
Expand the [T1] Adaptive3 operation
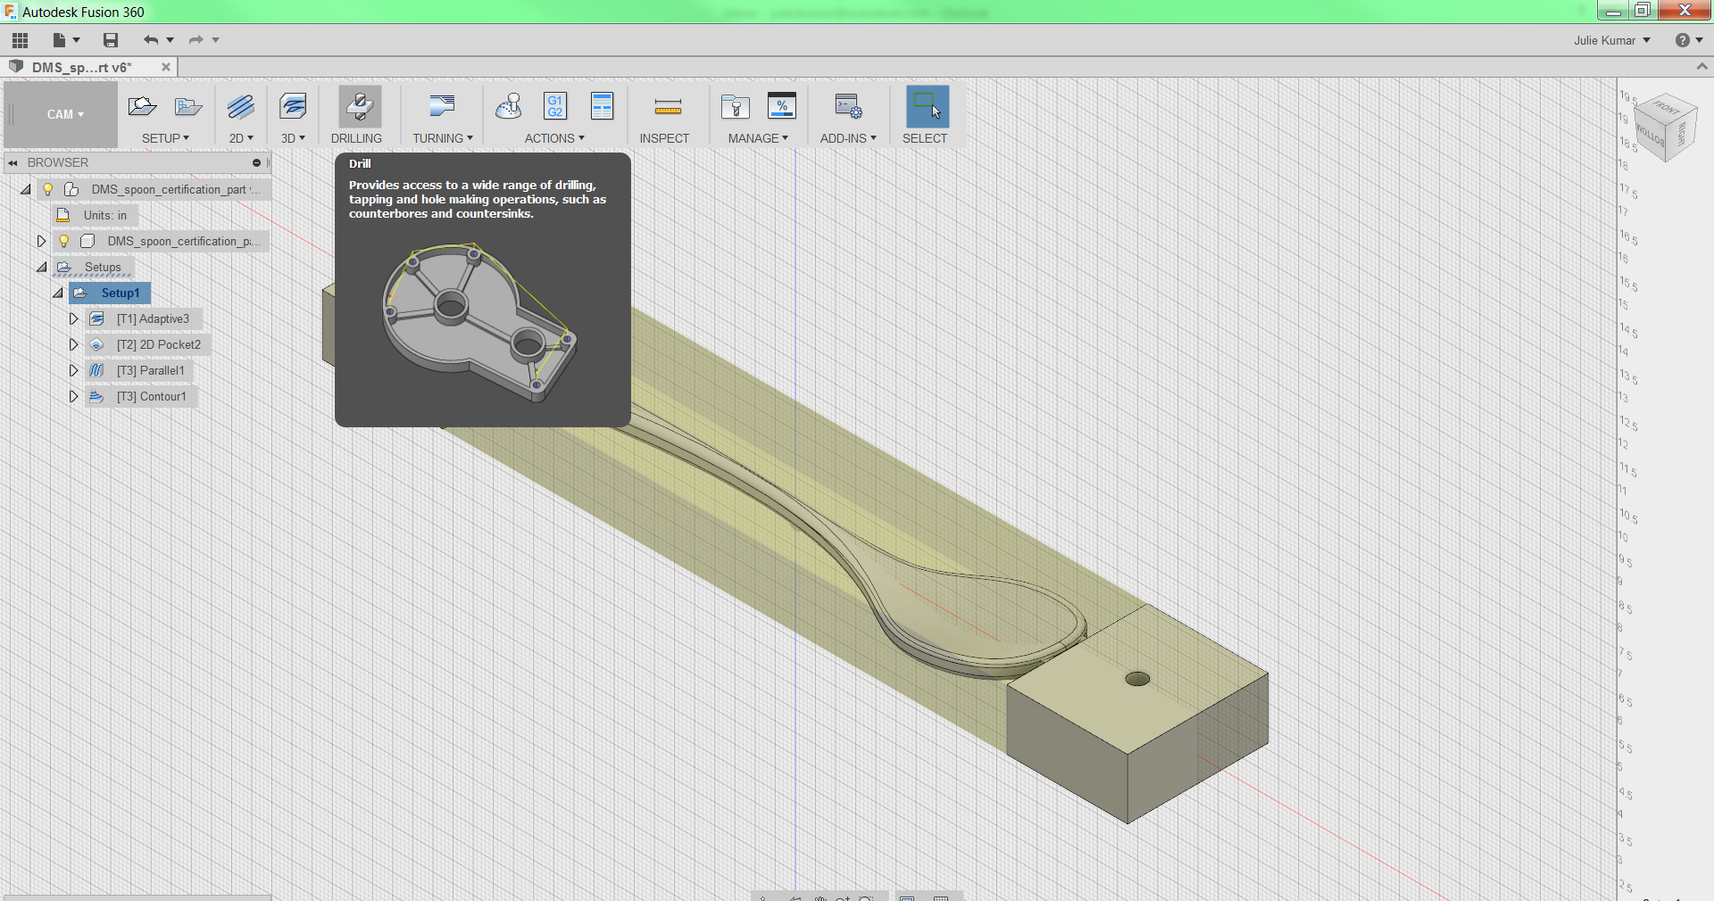(x=74, y=318)
